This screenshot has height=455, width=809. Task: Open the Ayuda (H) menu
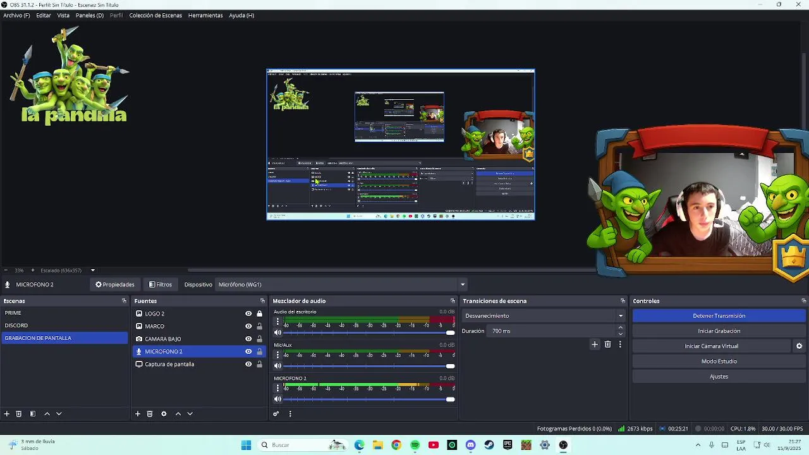(241, 15)
